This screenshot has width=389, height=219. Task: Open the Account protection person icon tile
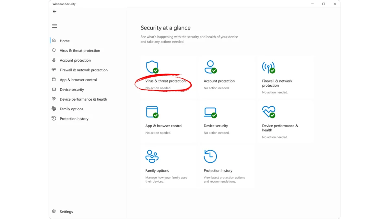210,67
